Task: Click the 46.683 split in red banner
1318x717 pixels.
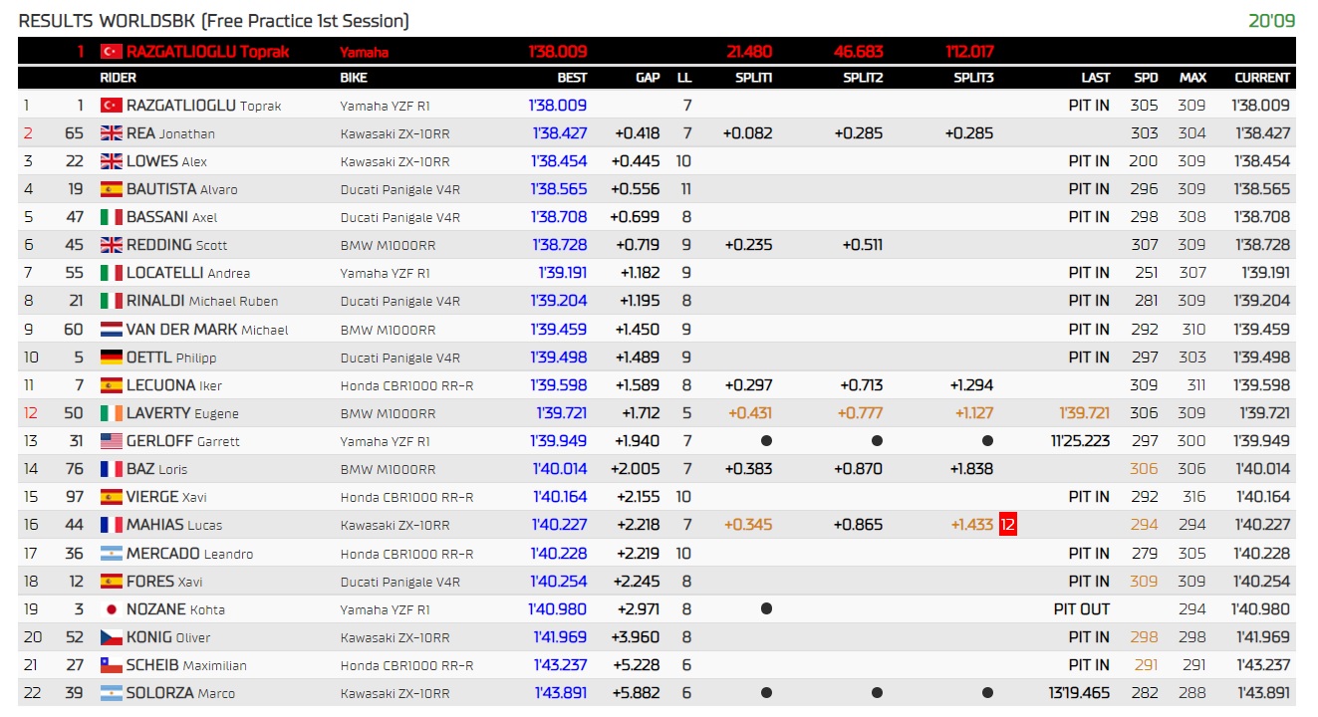Action: pyautogui.click(x=858, y=51)
